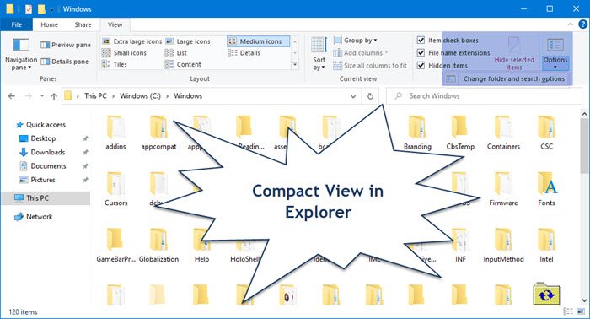This screenshot has height=319, width=590.
Task: Select the INF folder
Action: (x=460, y=246)
